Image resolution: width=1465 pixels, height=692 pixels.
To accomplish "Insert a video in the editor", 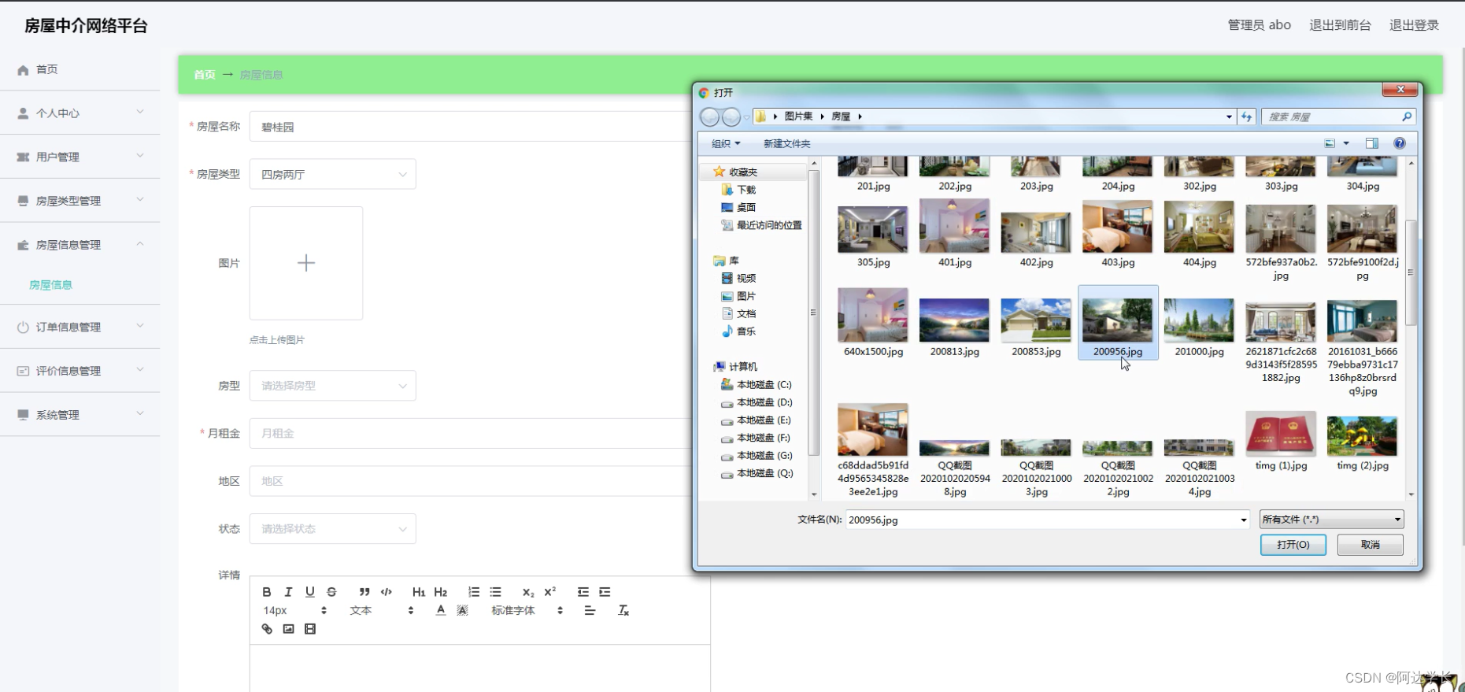I will point(310,629).
